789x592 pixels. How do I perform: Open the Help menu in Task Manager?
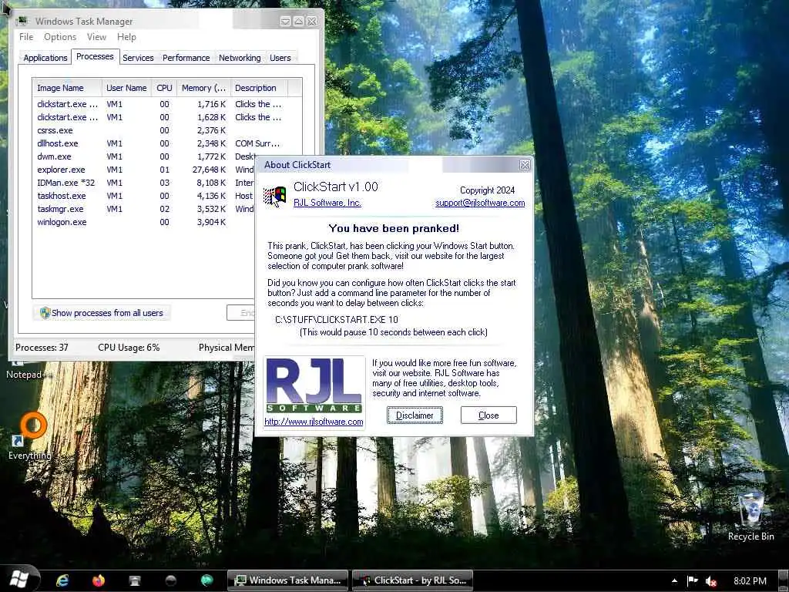[x=126, y=37]
